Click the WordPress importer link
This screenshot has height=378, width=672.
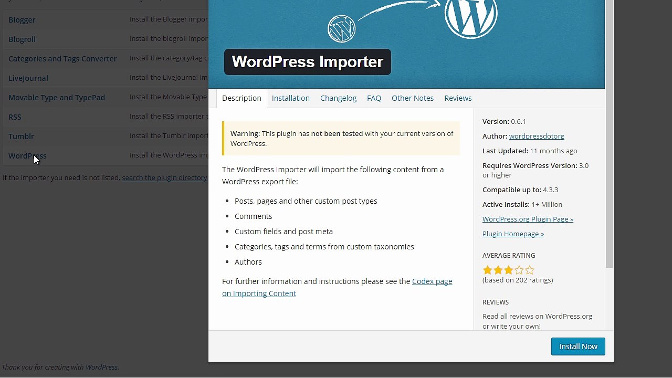point(27,156)
